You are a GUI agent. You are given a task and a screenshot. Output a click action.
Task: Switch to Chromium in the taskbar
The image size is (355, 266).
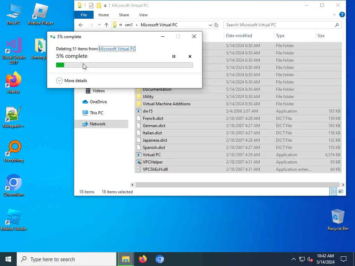159,259
